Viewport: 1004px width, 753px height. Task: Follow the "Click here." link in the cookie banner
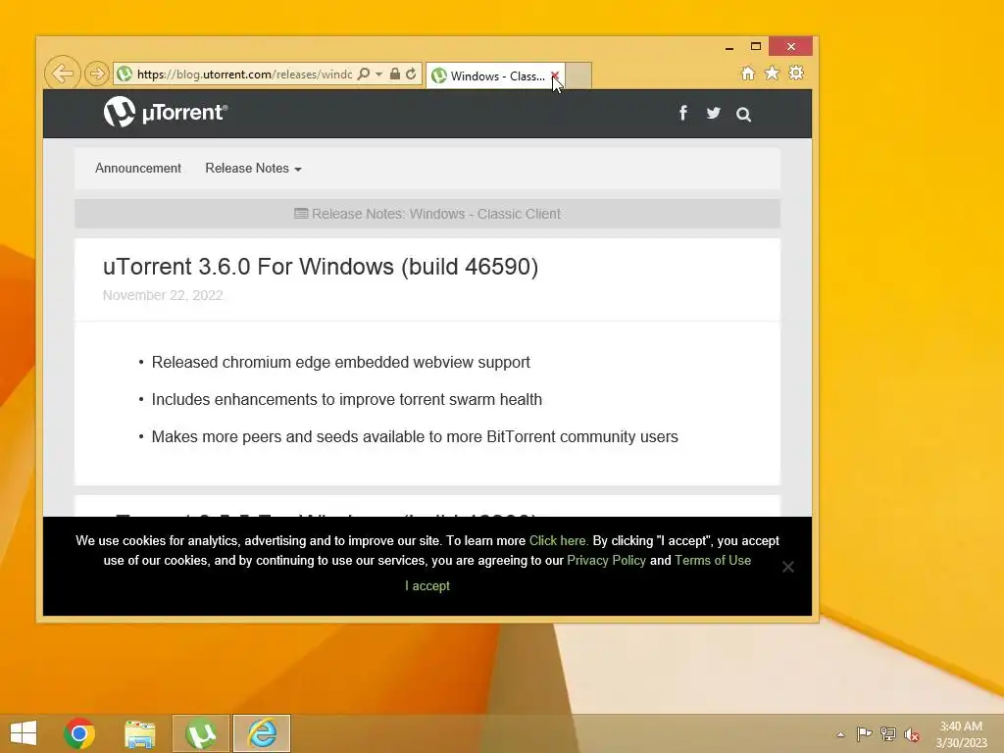558,540
